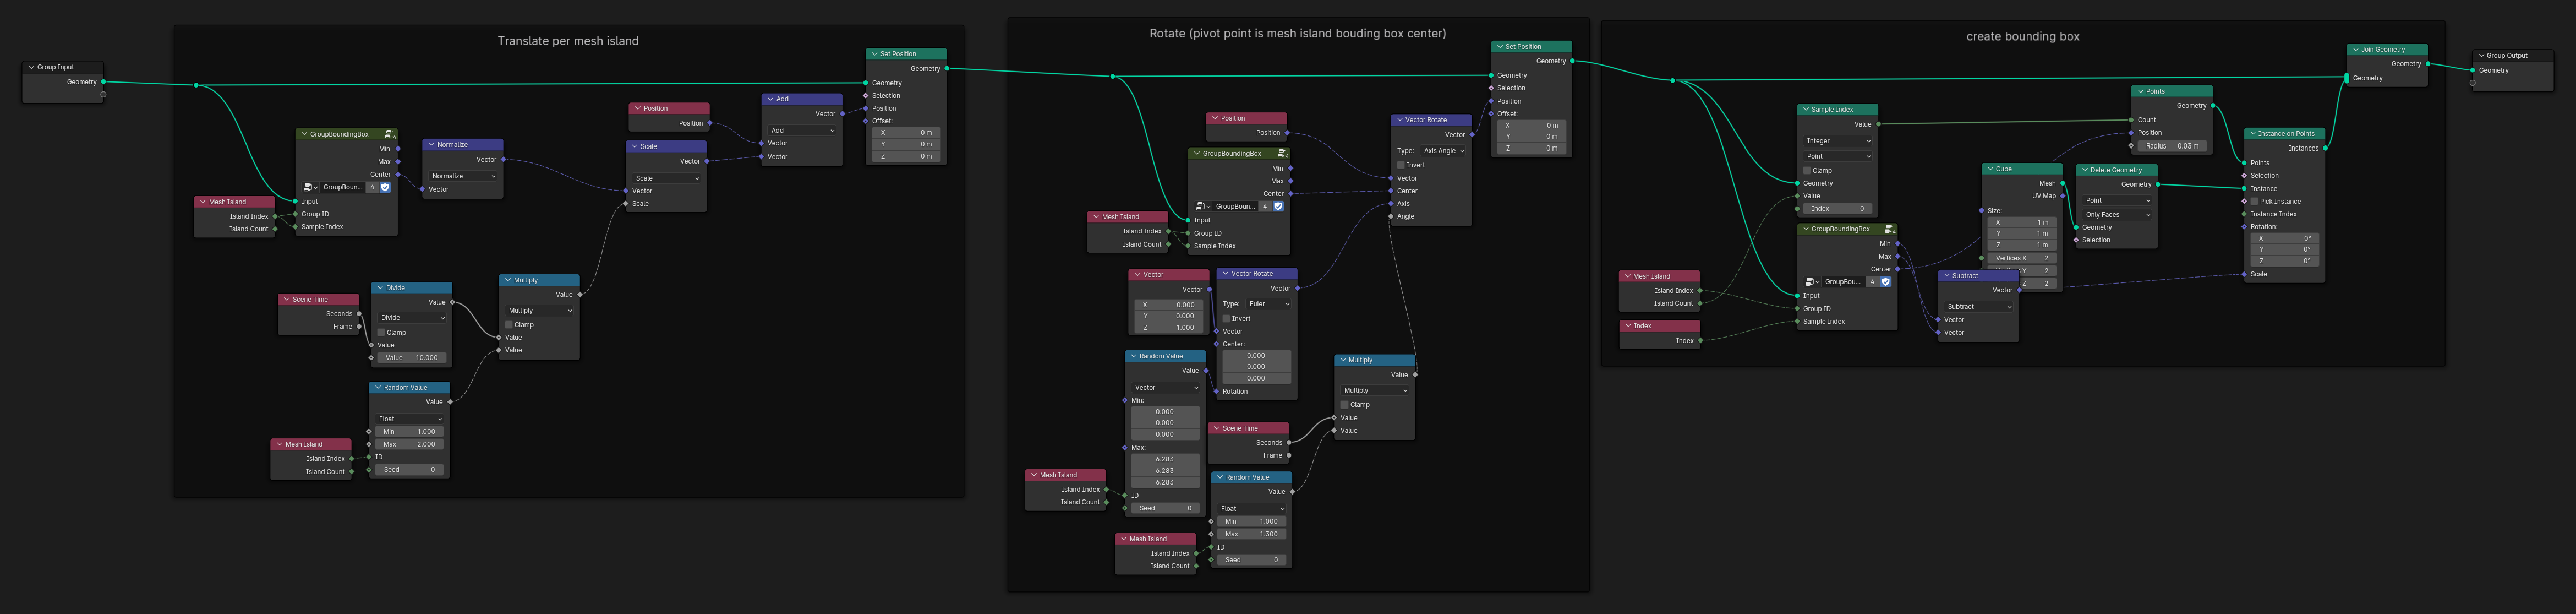Enable Clamp checkbox in the Divide node

[381, 332]
